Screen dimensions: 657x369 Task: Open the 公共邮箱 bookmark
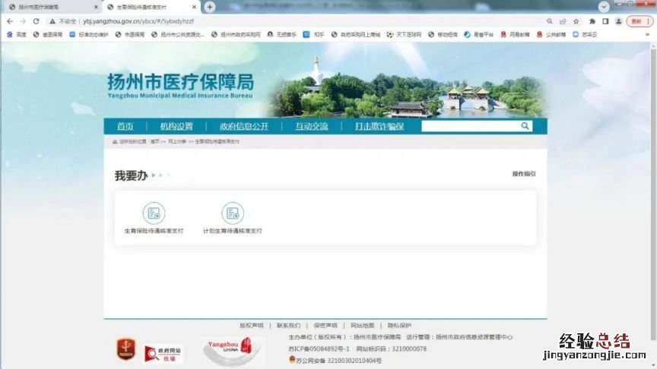click(x=551, y=34)
